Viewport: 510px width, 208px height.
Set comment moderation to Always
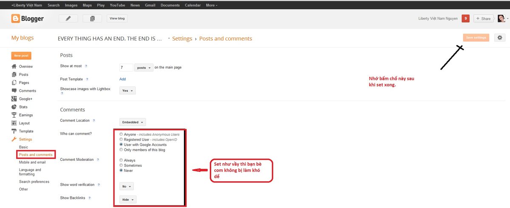click(x=121, y=160)
